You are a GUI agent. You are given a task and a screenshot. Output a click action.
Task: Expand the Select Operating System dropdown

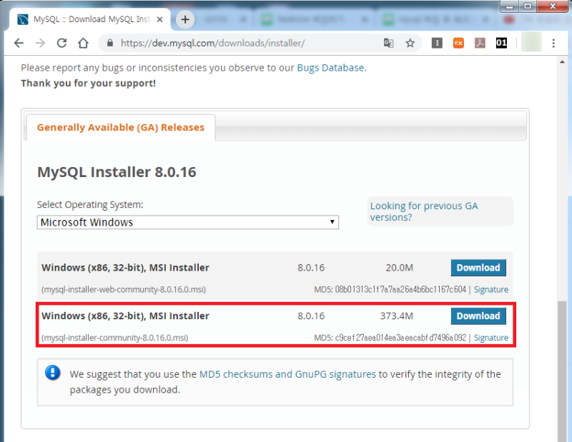188,222
